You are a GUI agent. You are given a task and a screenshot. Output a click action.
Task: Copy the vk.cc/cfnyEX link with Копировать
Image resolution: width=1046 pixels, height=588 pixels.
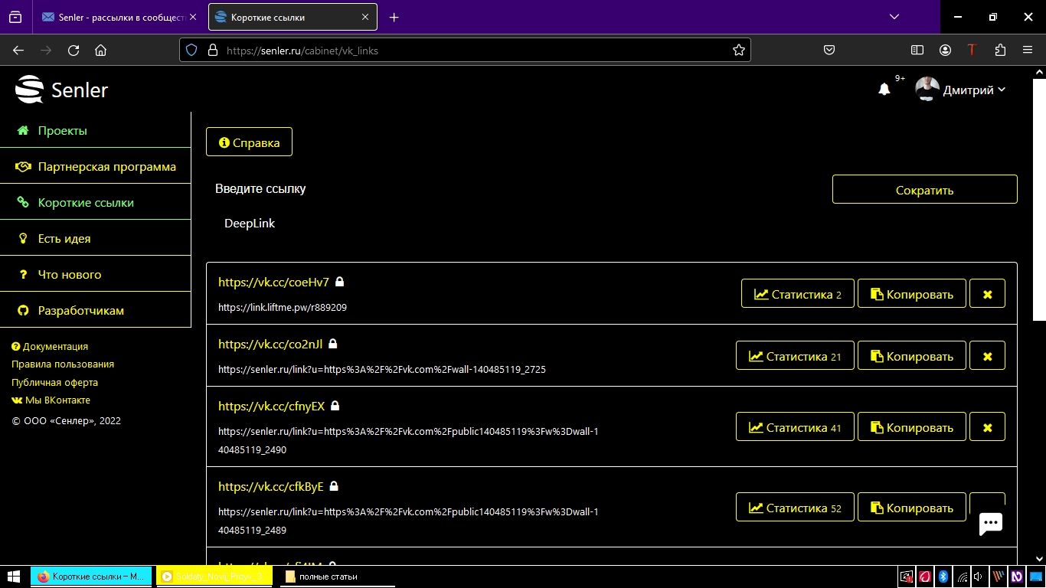pos(911,427)
